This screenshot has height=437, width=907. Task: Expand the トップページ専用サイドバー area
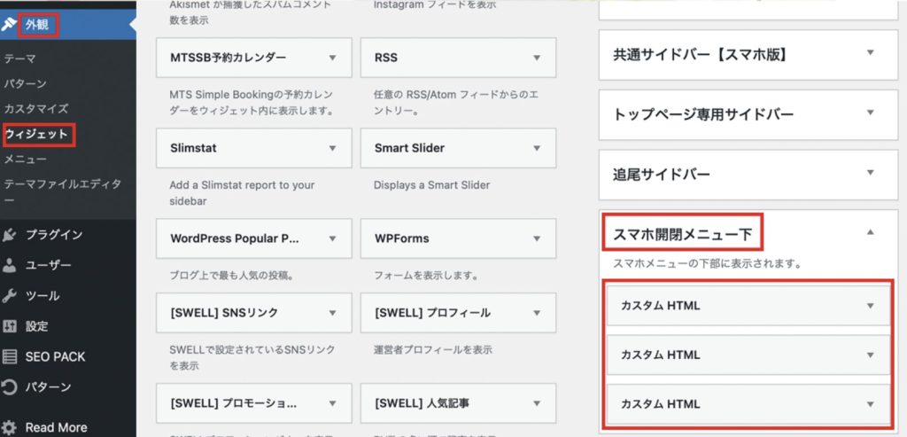pos(870,113)
